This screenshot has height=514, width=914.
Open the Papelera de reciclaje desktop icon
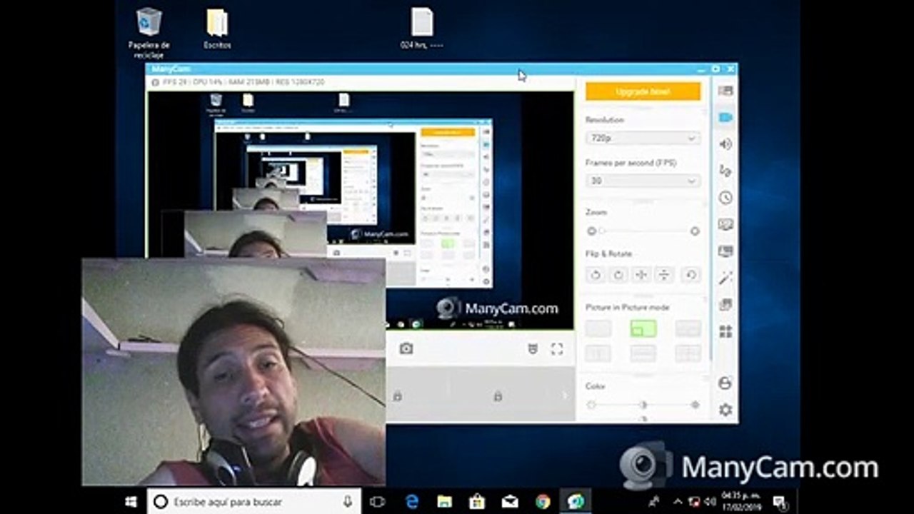coord(149,33)
